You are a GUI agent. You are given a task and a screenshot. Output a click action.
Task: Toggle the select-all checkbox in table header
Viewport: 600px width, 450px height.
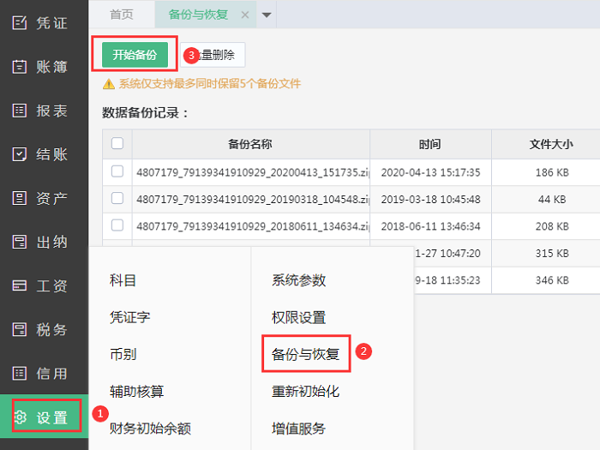tap(117, 144)
